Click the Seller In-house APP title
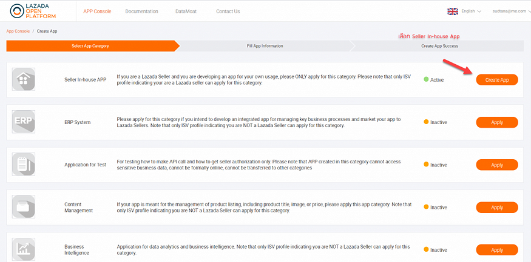The height and width of the screenshot is (262, 531). (86, 80)
